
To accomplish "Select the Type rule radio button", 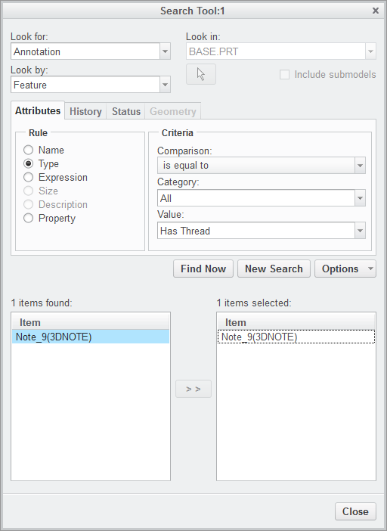I will (x=29, y=163).
